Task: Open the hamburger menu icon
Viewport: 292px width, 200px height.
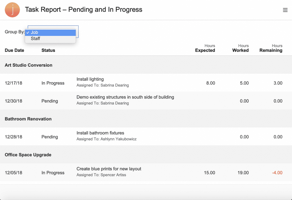Action: point(285,10)
